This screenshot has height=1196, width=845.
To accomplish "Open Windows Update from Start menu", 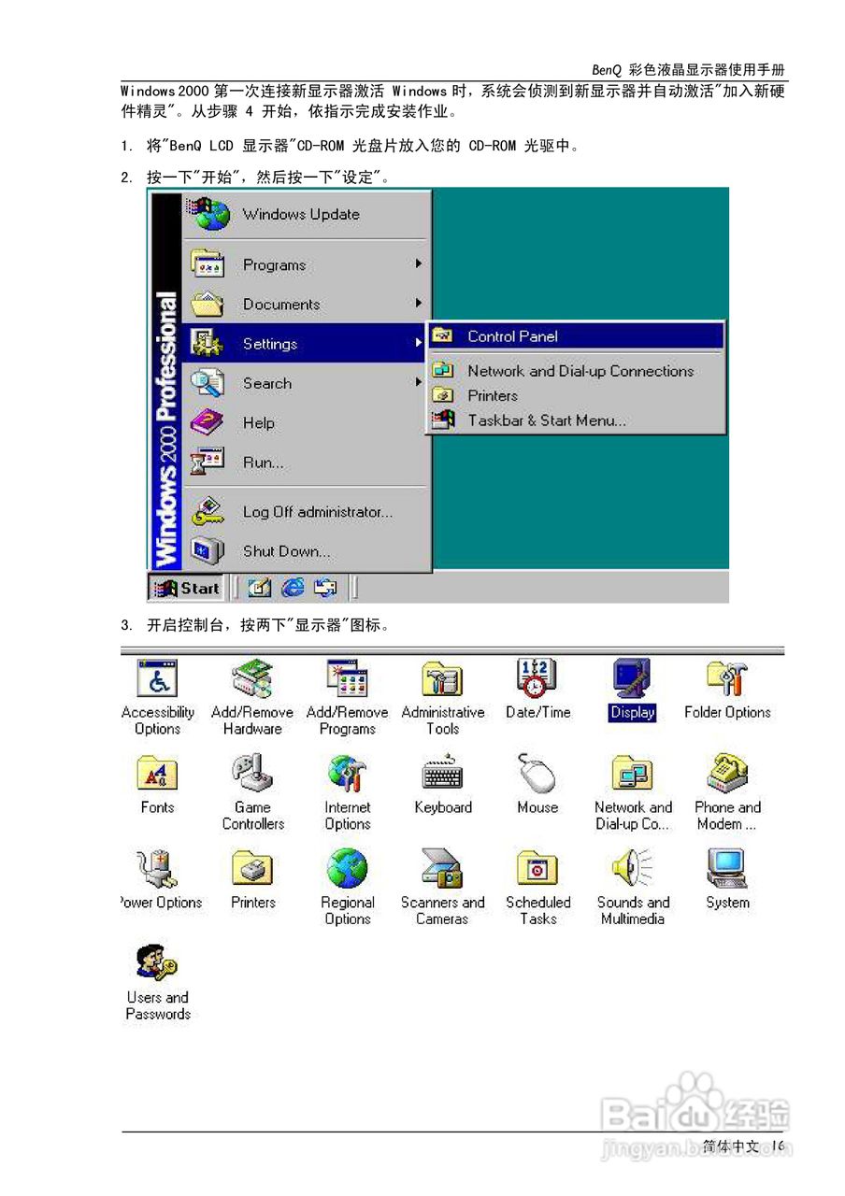I will 306,215.
